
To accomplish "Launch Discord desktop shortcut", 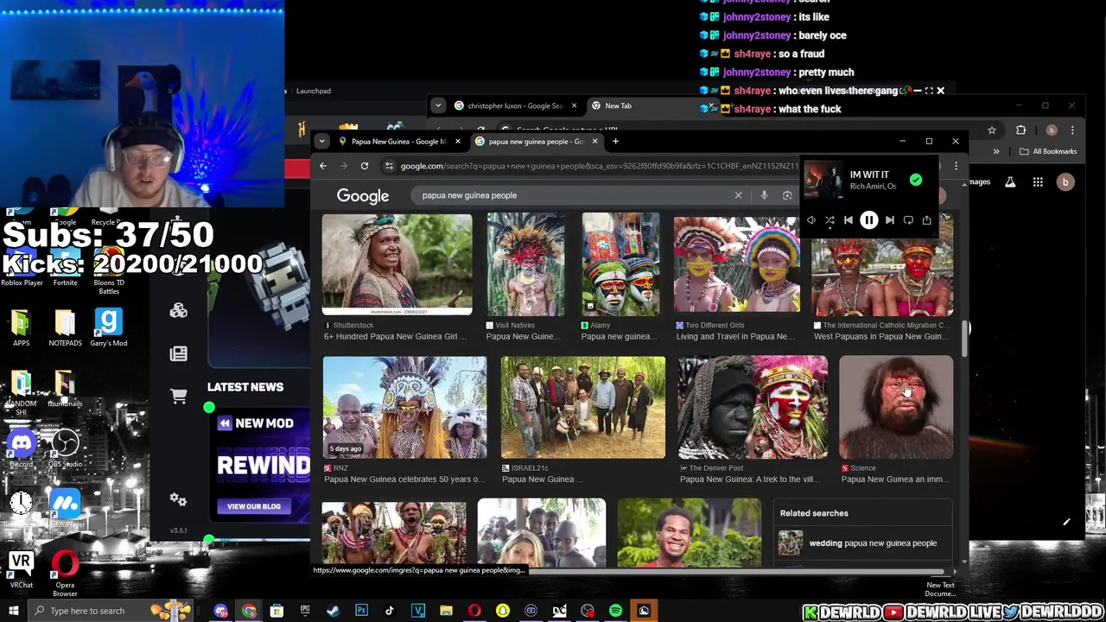I will [x=22, y=449].
